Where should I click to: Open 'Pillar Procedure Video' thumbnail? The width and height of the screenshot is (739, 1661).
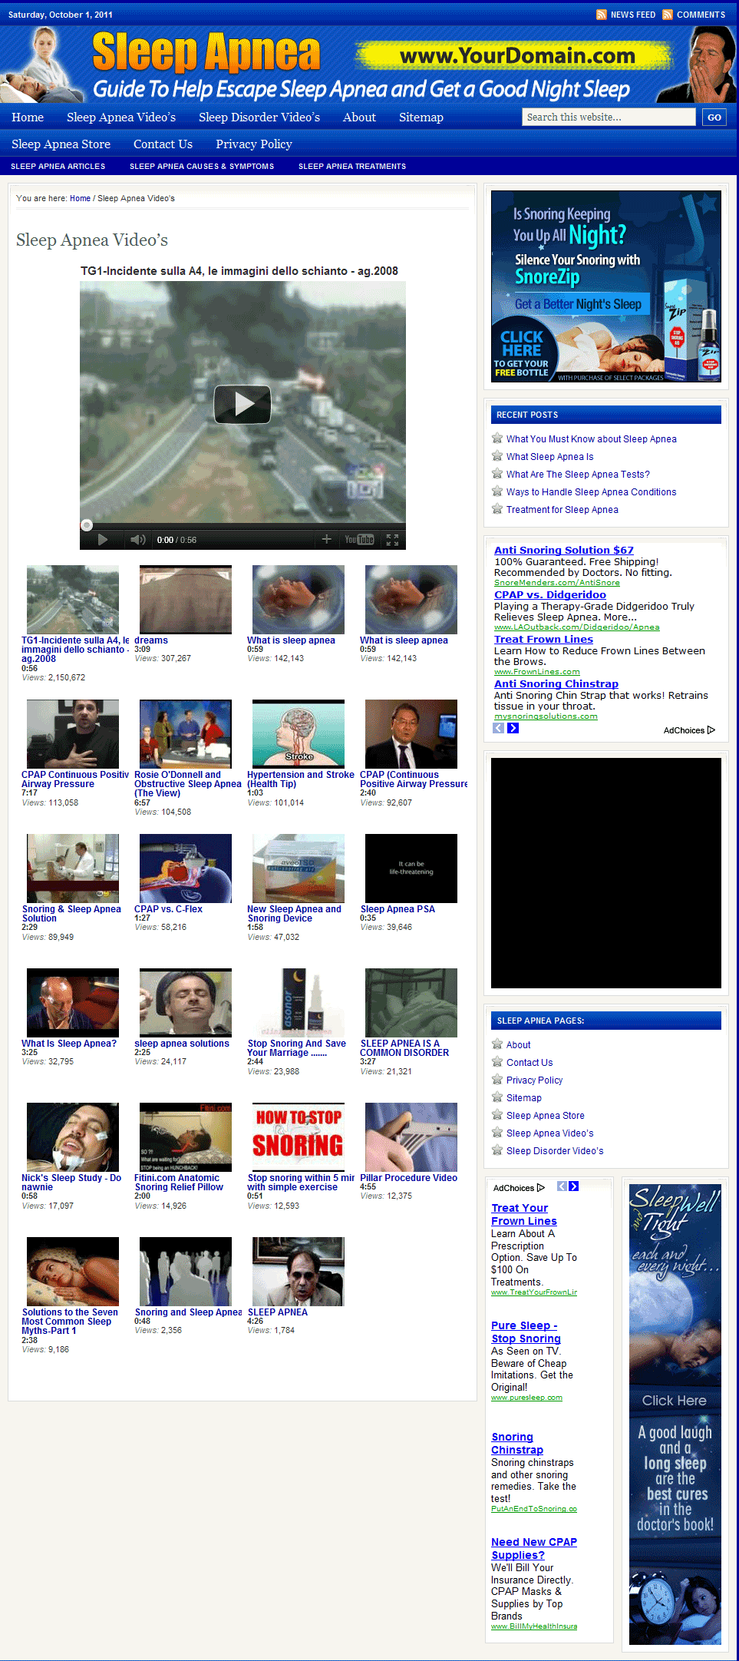[411, 1137]
